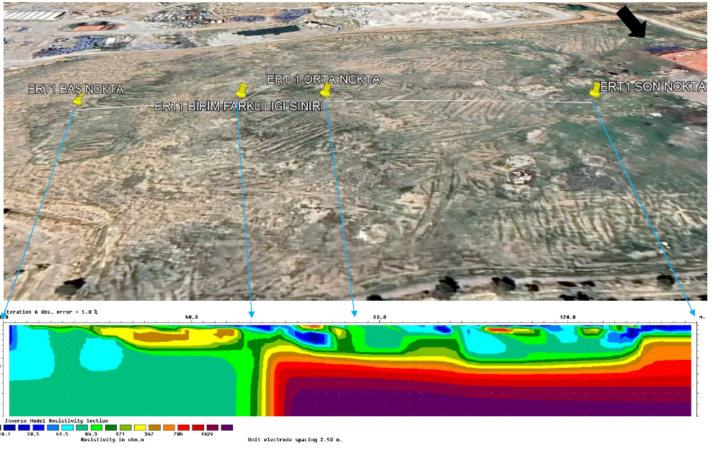726x463 pixels.
Task: Pick the orange legend color swatch
Action: (x=169, y=428)
